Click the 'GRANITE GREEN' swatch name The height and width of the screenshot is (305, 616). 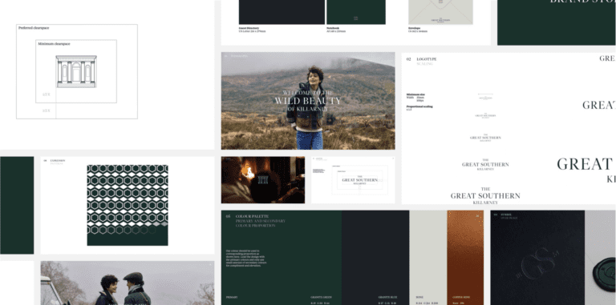click(x=320, y=298)
